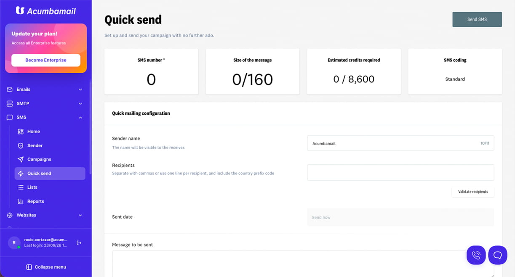Select Quick send menu item
515x277 pixels.
point(50,174)
